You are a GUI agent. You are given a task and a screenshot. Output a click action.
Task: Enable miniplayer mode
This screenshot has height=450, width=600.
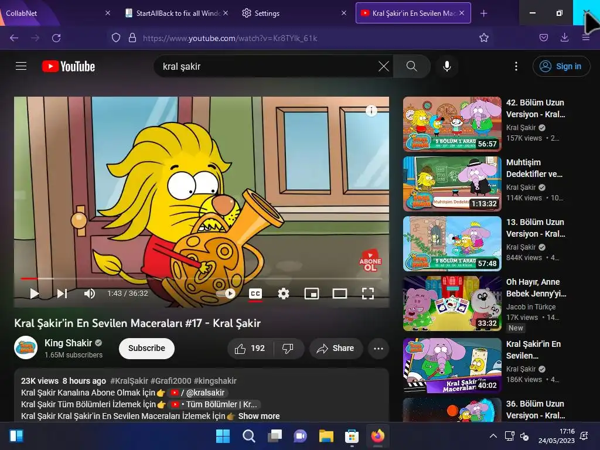(312, 294)
